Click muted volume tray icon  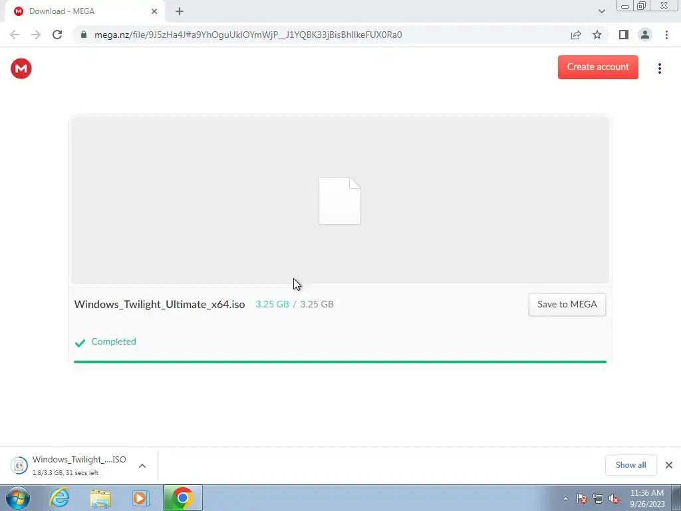pyautogui.click(x=614, y=498)
